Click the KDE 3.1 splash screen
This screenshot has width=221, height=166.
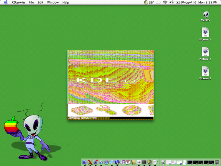pyautogui.click(x=110, y=85)
